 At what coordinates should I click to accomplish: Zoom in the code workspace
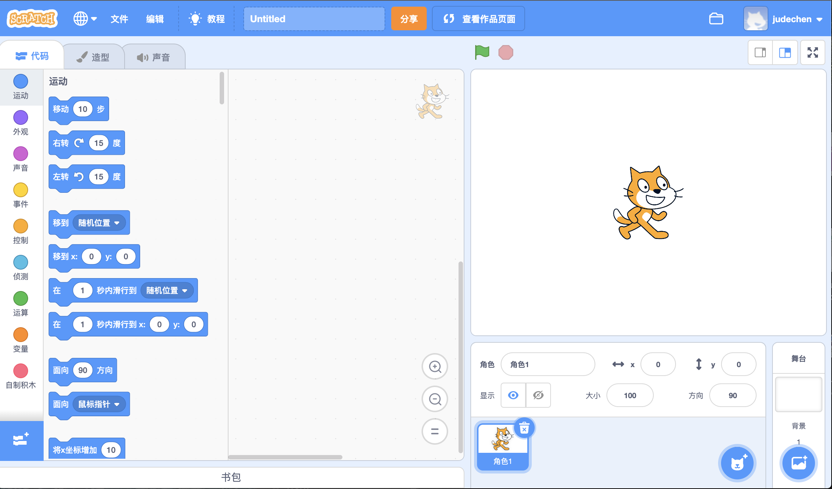(x=435, y=367)
